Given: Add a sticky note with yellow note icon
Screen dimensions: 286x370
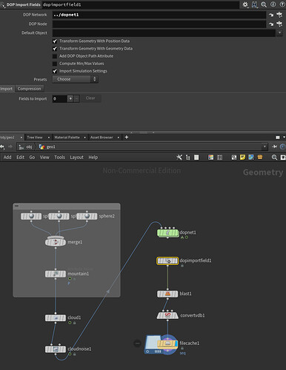Looking at the screenshot, I should (242, 158).
